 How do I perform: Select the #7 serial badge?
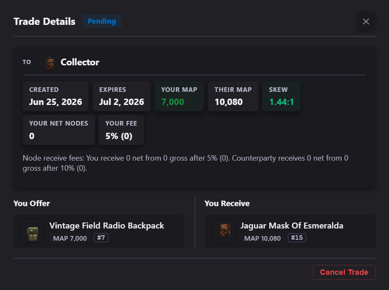(101, 238)
